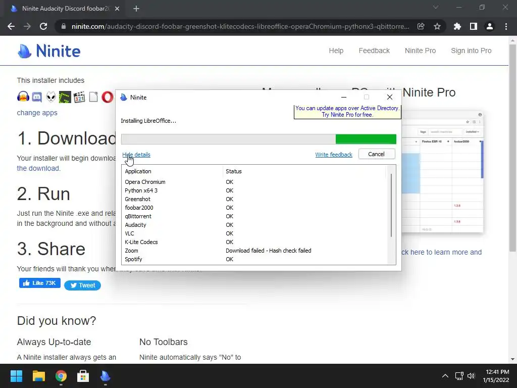Click the installation progress bar
The height and width of the screenshot is (388, 517).
[258, 139]
